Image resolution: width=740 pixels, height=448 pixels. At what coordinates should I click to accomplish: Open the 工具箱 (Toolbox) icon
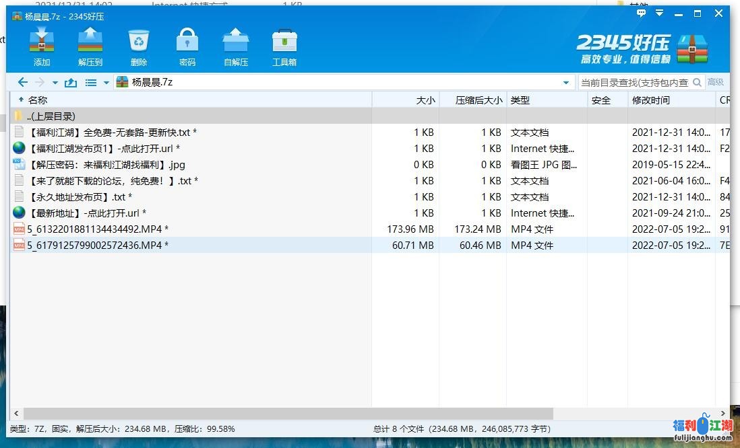[x=284, y=46]
